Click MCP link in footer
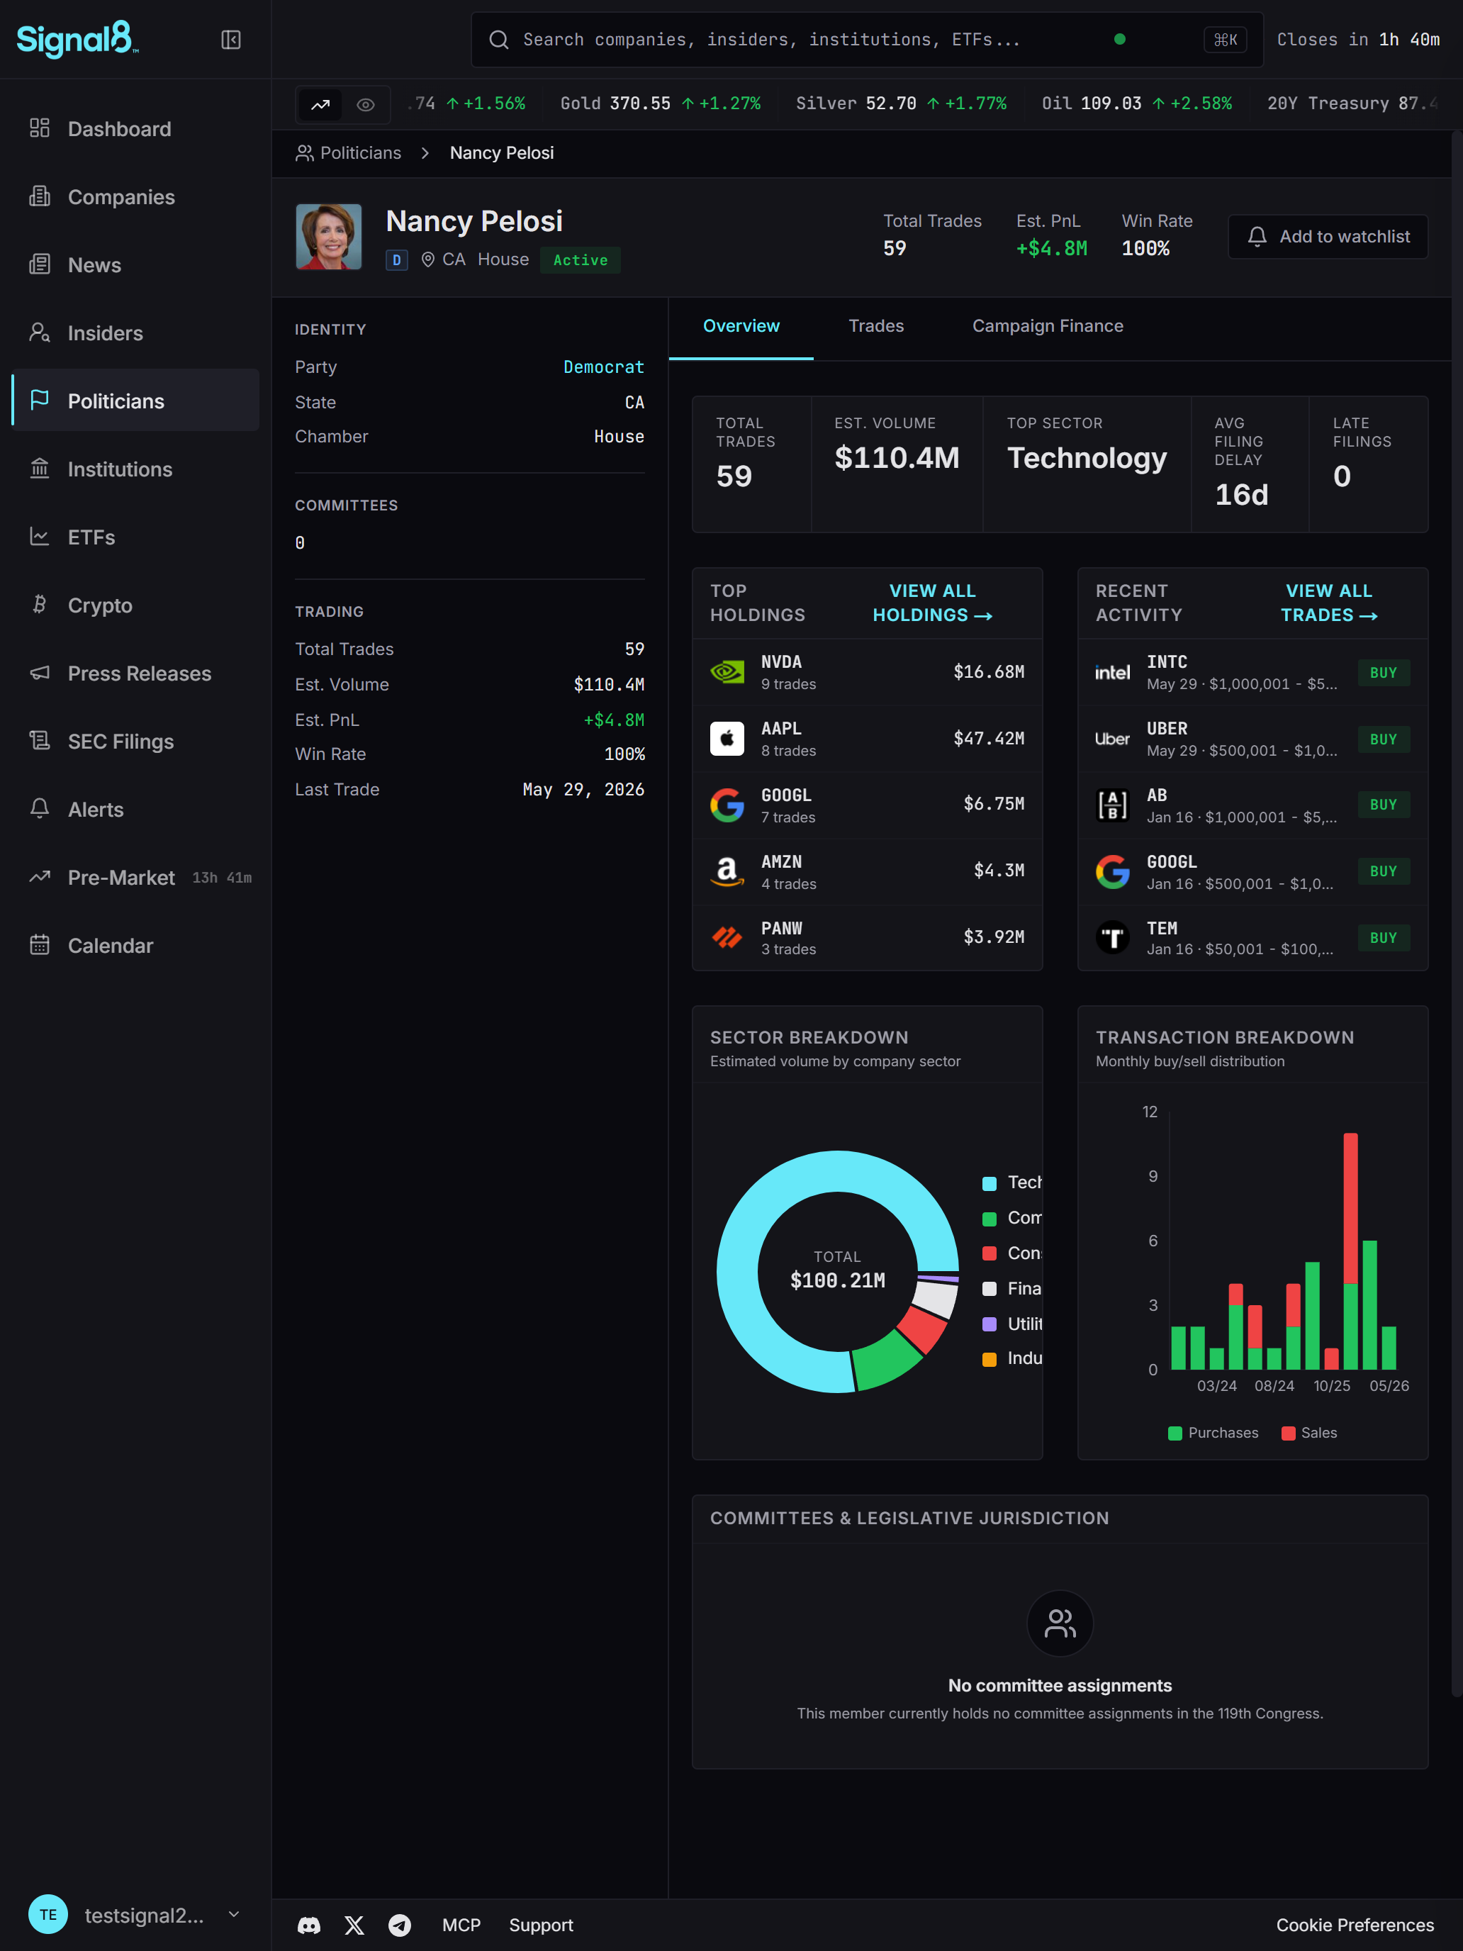 point(461,1925)
